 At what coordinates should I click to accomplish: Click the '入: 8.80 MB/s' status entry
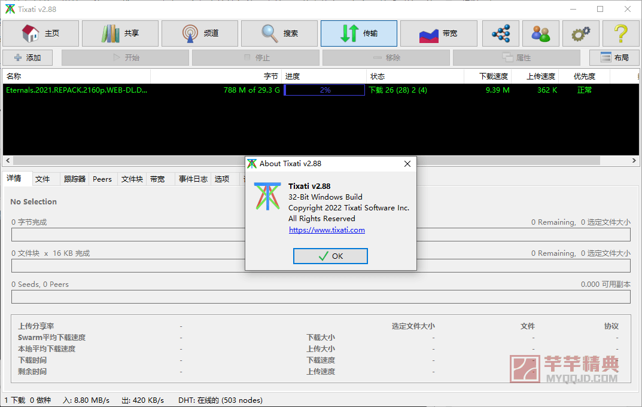coord(86,400)
